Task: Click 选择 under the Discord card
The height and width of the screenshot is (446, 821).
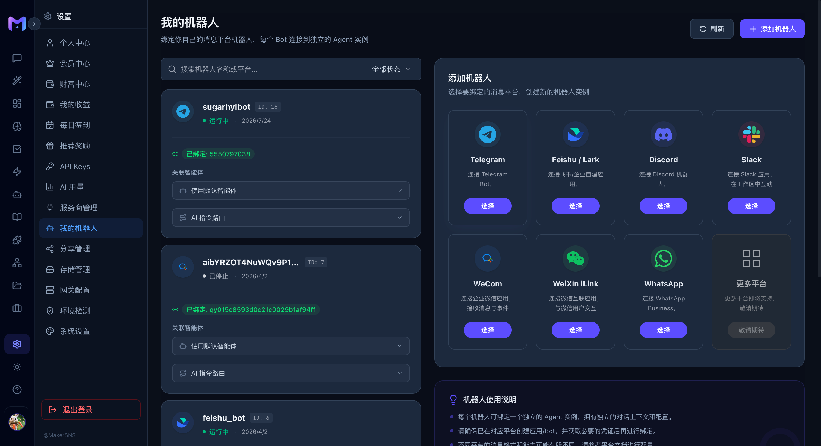Action: (x=663, y=206)
